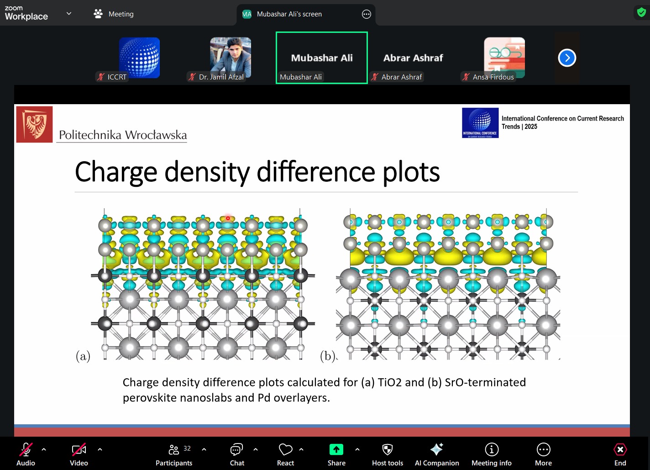Viewport: 650px width, 470px height.
Task: Open Meeting info
Action: [x=492, y=454]
